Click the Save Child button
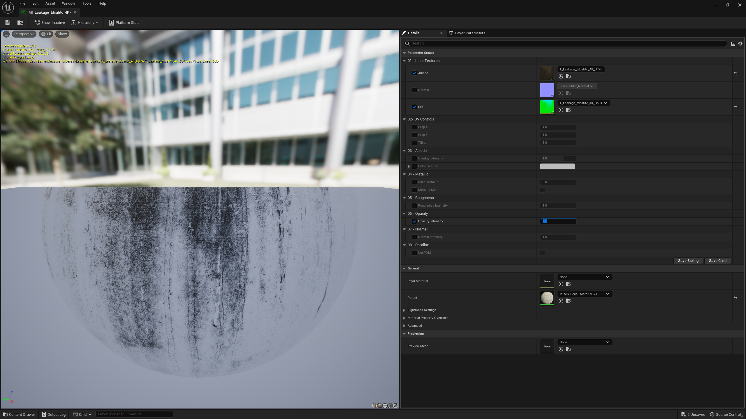This screenshot has width=746, height=419. pyautogui.click(x=717, y=261)
